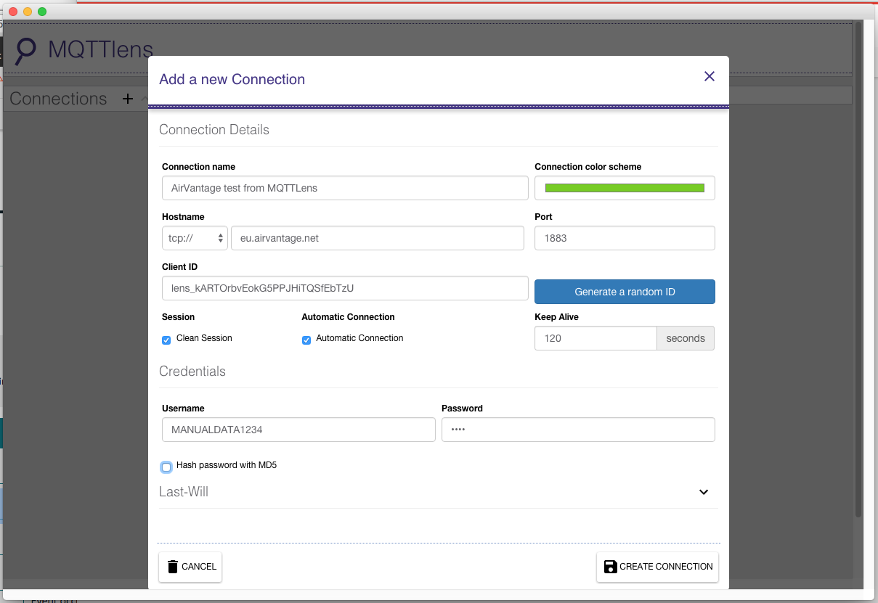Viewport: 878px width, 603px height.
Task: Open the tcp:// protocol dropdown
Action: point(195,238)
